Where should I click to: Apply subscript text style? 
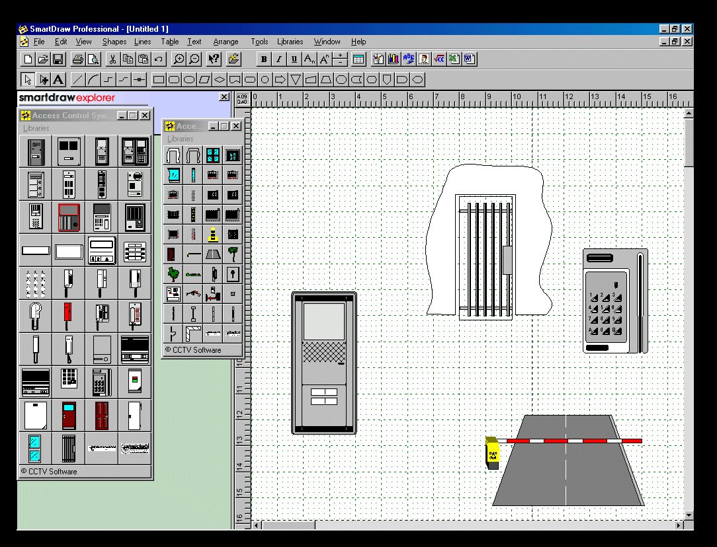(309, 59)
